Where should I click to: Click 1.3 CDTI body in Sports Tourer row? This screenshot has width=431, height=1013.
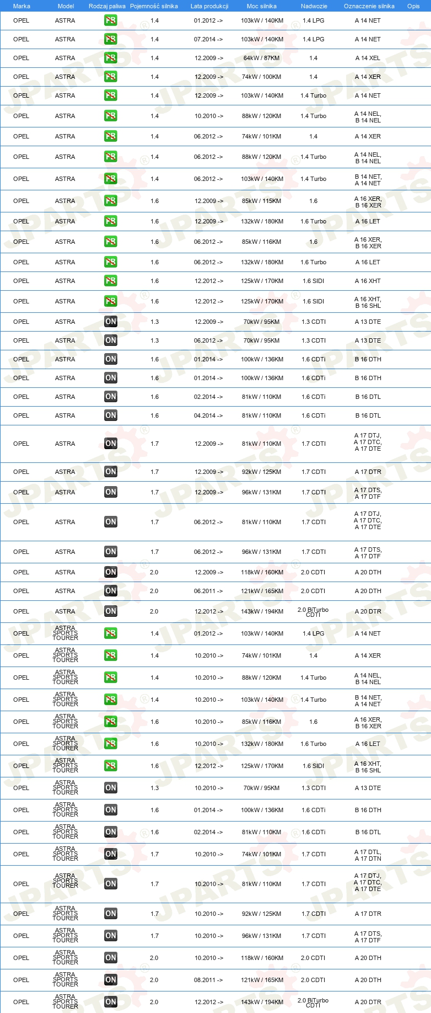tap(314, 788)
